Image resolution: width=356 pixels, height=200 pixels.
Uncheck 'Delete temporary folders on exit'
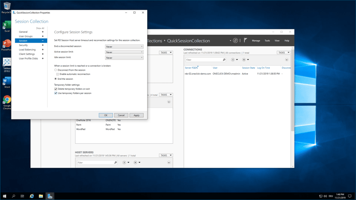(56, 89)
